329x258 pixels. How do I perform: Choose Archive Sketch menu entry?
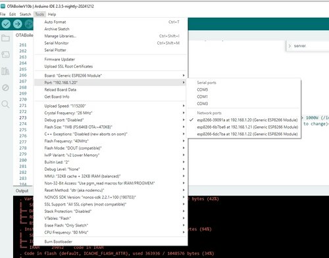point(111,29)
